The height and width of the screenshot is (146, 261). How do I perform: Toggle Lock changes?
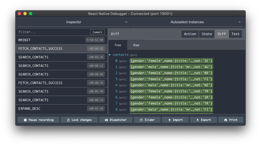pos(79,120)
